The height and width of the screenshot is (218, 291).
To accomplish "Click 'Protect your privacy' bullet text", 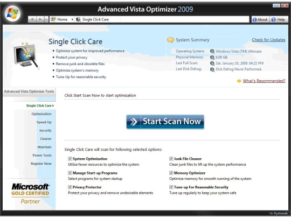I will [72, 57].
